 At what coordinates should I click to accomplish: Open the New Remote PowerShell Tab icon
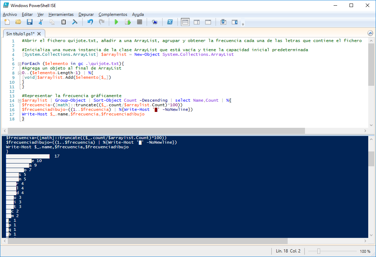tap(154, 22)
